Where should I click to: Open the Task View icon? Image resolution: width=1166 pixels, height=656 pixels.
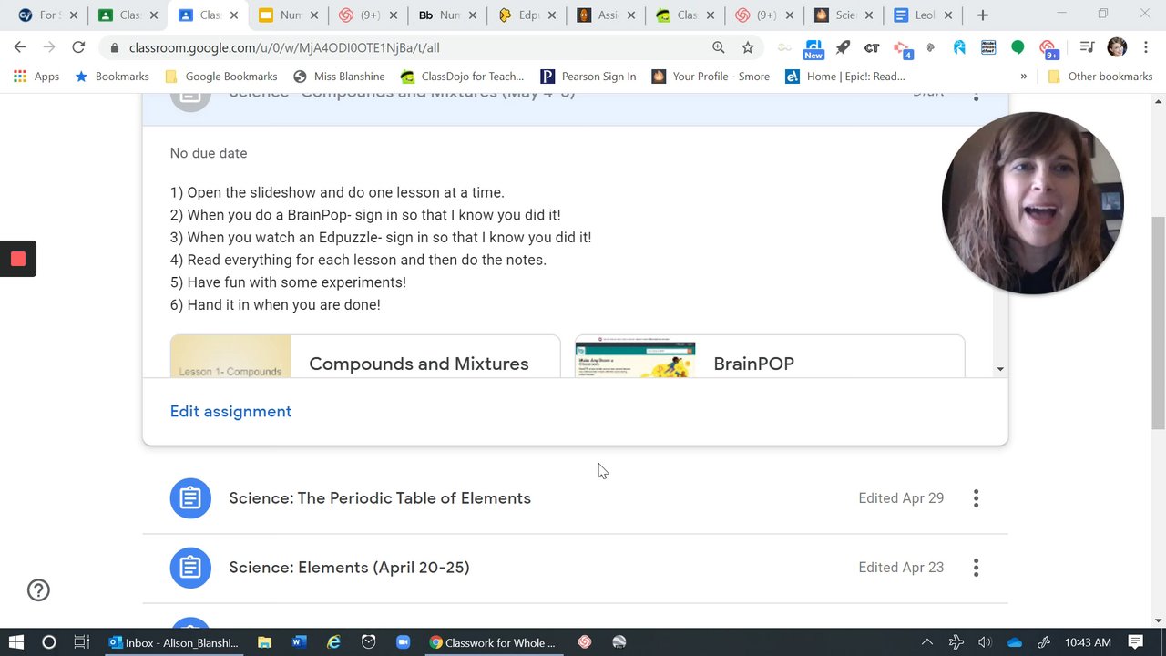[81, 642]
